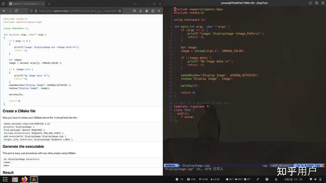Click the Result heading on the page
The height and width of the screenshot is (183, 326).
point(8,173)
